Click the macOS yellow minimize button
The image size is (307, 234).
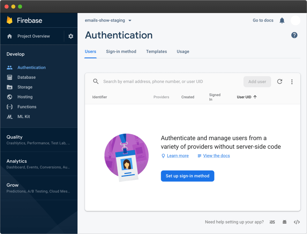13,7
